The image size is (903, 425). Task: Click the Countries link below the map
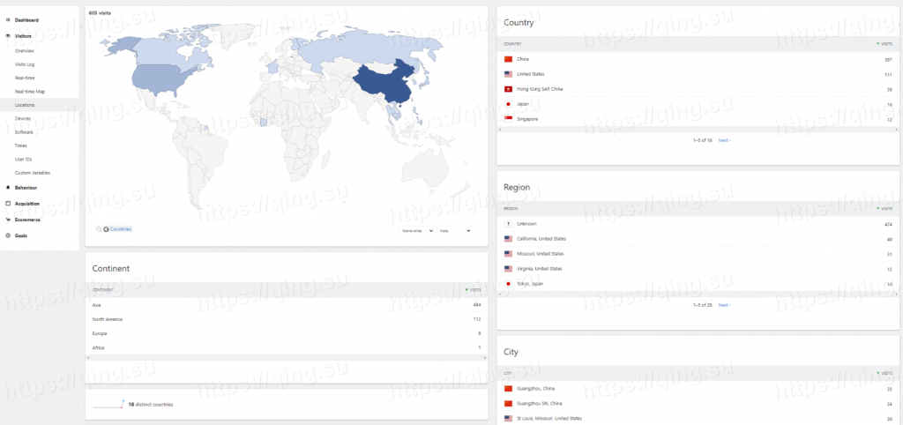pos(120,229)
